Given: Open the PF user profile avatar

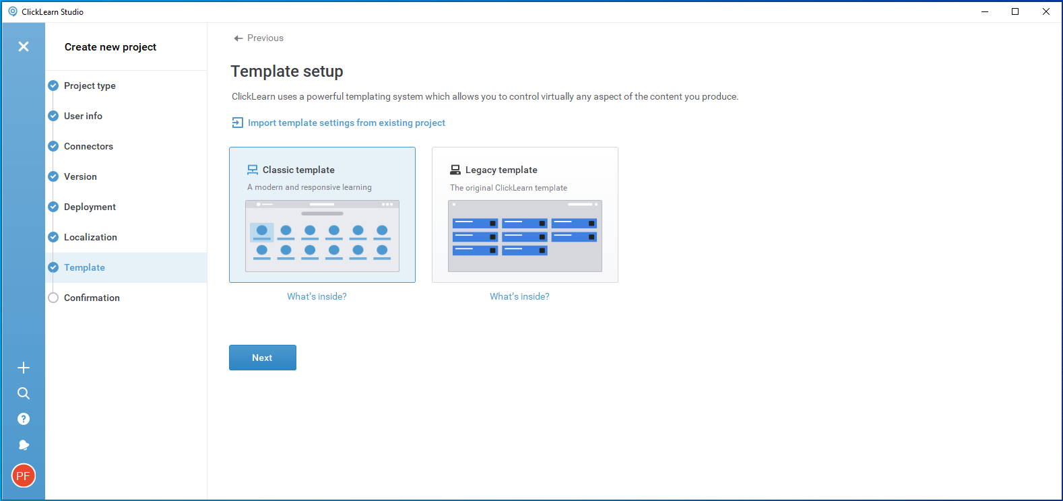Looking at the screenshot, I should [x=24, y=475].
